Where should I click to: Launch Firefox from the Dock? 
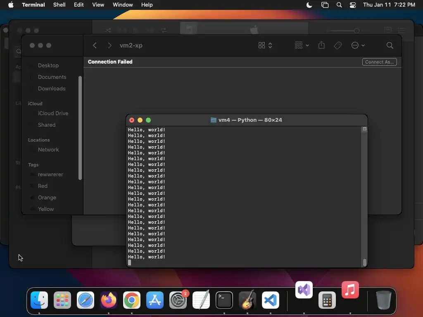coord(109,300)
